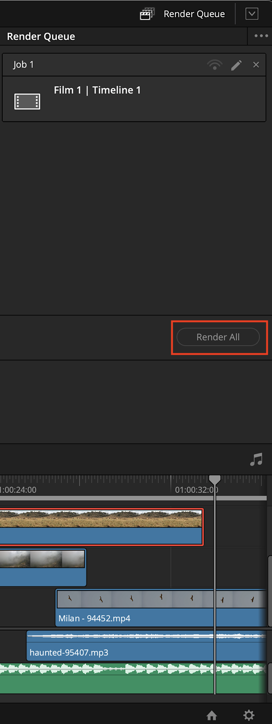Click the filmstrip thumbnail icon for Timeline 1

27,100
